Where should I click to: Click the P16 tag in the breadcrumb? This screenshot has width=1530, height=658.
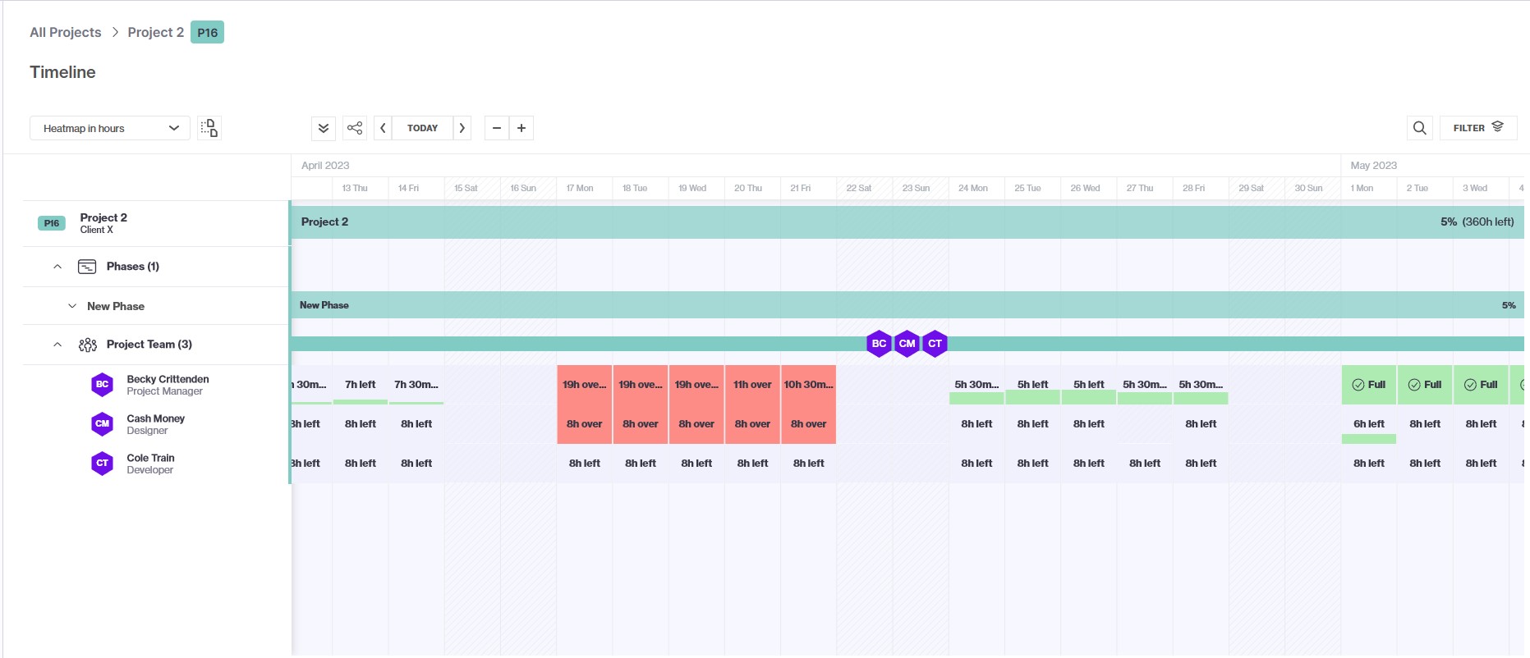[207, 32]
